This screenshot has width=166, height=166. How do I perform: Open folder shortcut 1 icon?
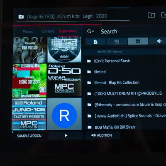[151, 15]
